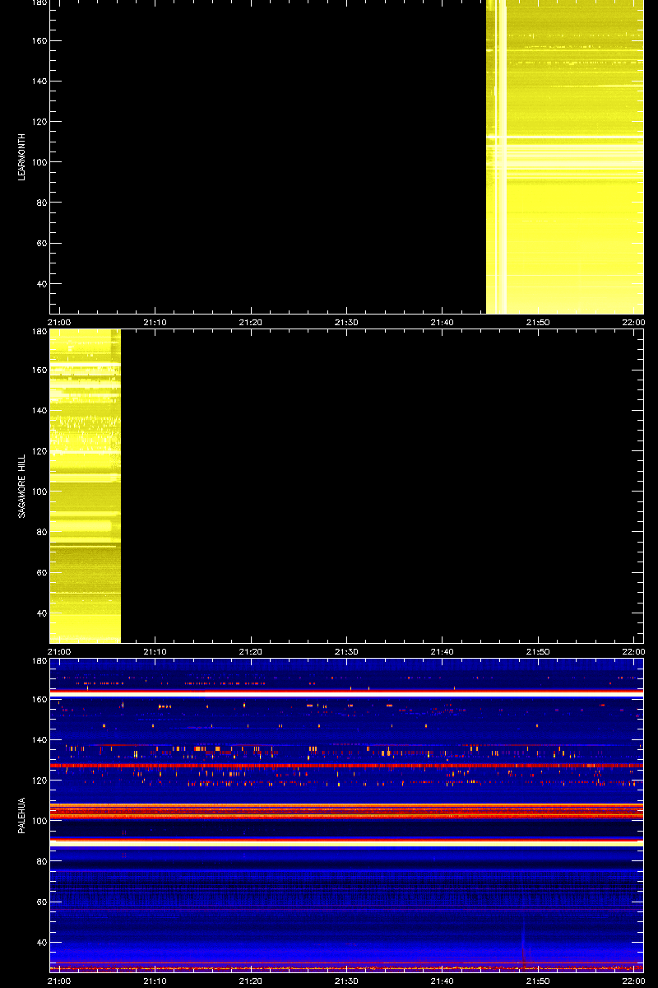The image size is (658, 988).
Task: Pick Palehua panel's 21:40 time label
Action: pos(443,981)
